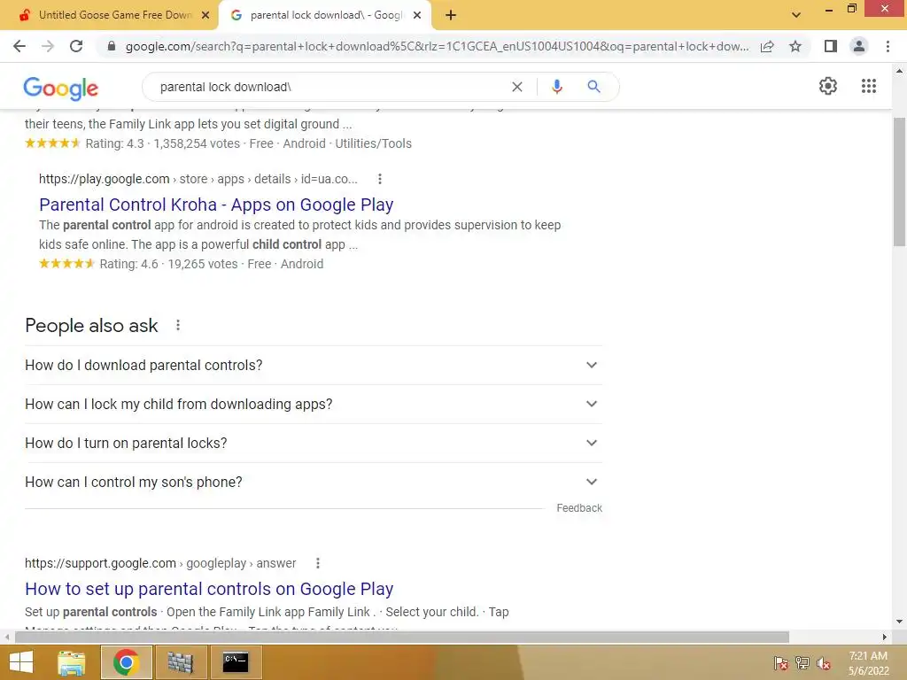Click the Rating: 4.3 · 1,358,254 votes text
Viewport: 907px width, 680px height.
coord(163,144)
